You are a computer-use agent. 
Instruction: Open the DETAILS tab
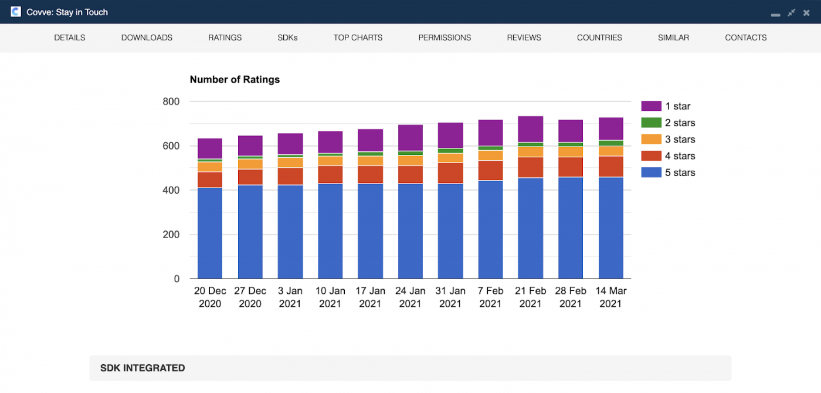tap(70, 38)
